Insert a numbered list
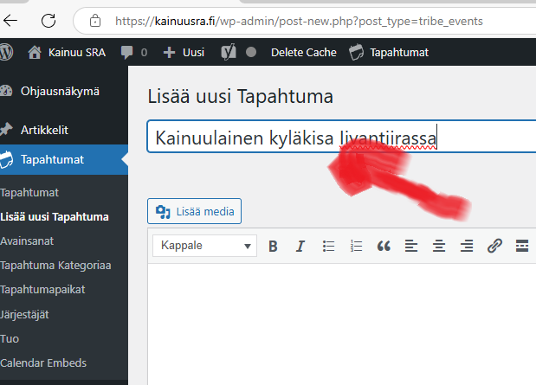Screen dimensions: 536x385 click(x=356, y=246)
